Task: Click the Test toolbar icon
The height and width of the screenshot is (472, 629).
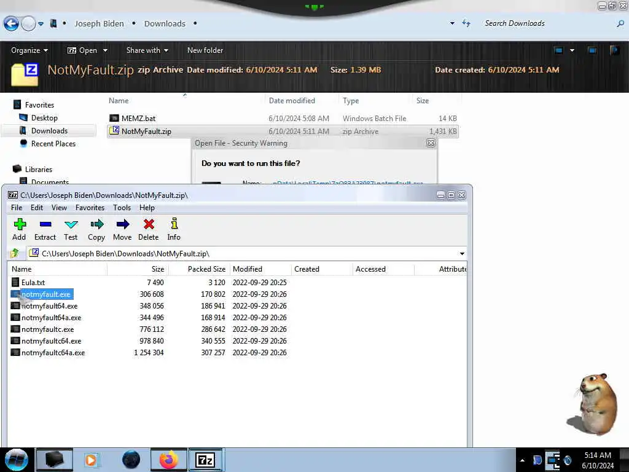Action: click(71, 229)
